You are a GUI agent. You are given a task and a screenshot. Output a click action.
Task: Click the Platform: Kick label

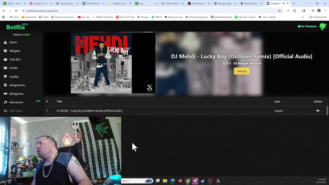[21, 35]
